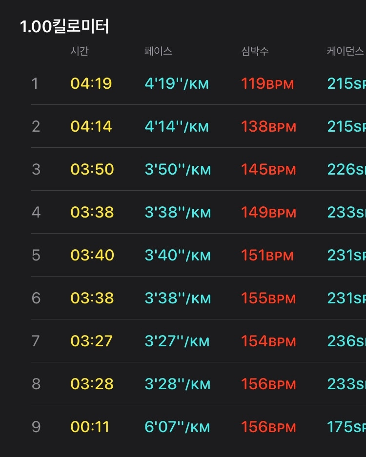366x457 pixels.
Task: Tap the 3'27''/KM pace value
Action: (x=177, y=341)
